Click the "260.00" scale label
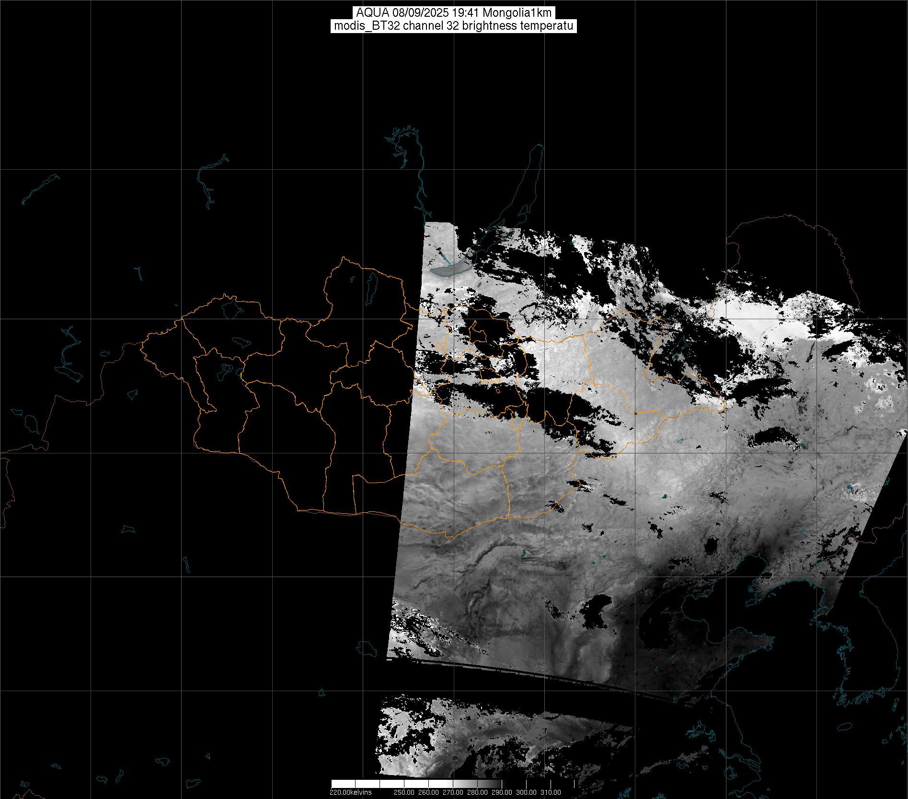Image resolution: width=908 pixels, height=799 pixels. point(428,792)
